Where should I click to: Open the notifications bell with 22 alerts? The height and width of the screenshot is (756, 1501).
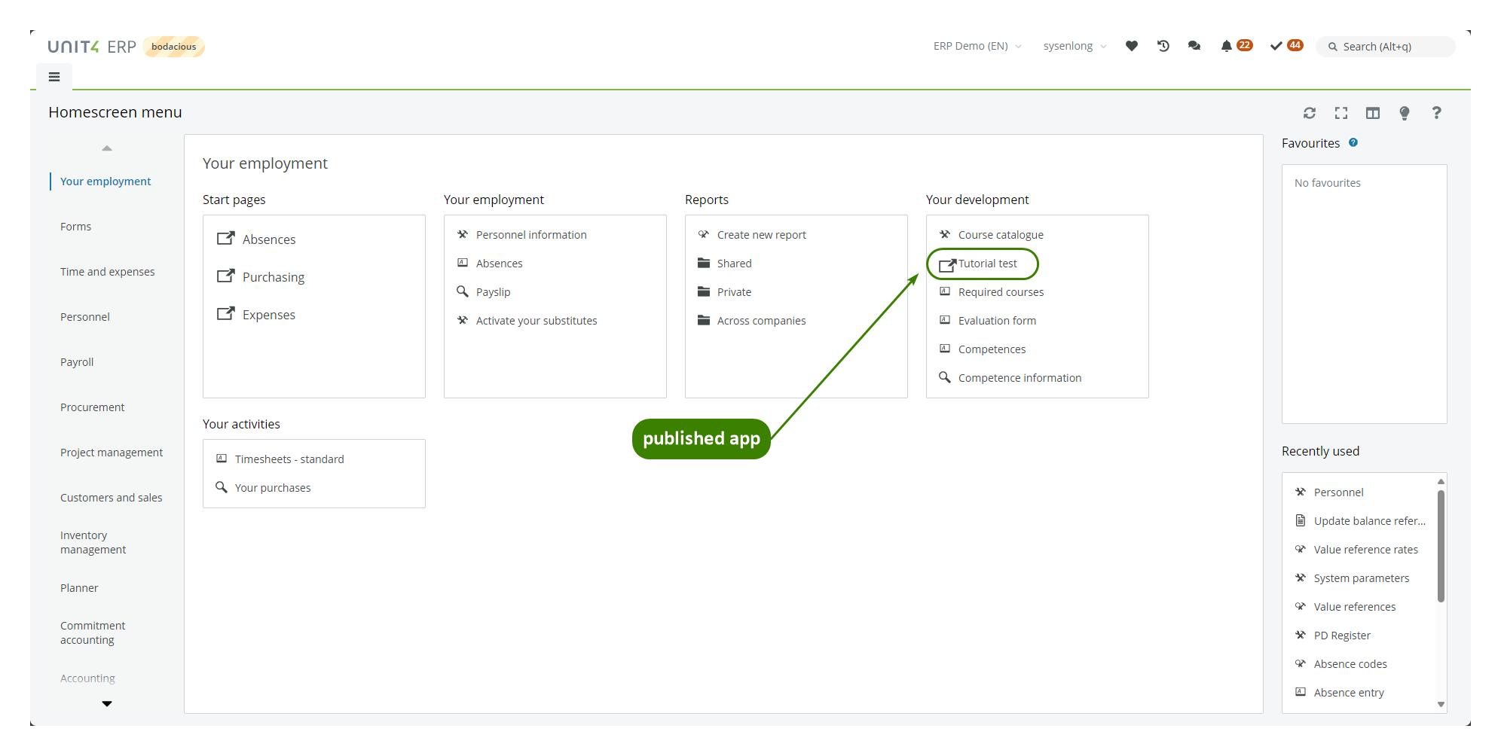point(1227,46)
